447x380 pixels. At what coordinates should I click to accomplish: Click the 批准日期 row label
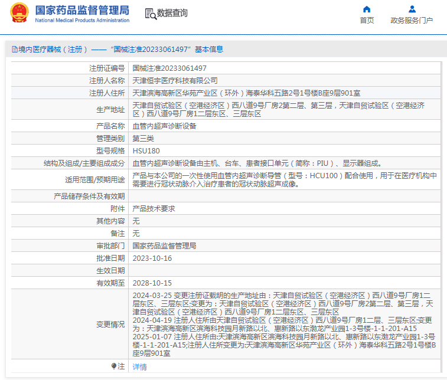coord(110,258)
